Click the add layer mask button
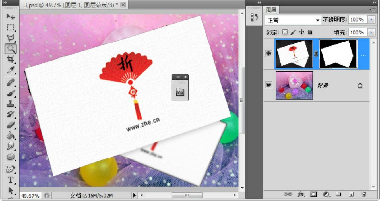This screenshot has height=201, width=380. [313, 194]
